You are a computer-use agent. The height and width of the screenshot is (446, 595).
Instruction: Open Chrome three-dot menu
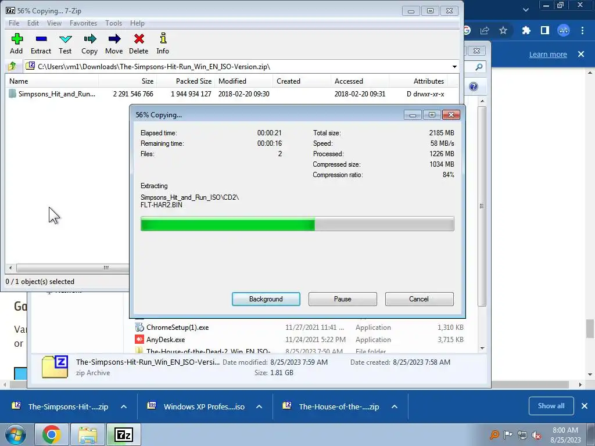click(x=582, y=30)
